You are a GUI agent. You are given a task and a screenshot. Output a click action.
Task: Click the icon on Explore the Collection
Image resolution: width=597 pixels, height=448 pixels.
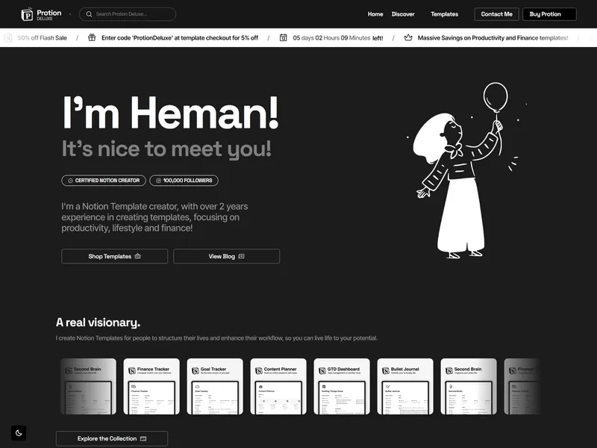[x=143, y=439]
